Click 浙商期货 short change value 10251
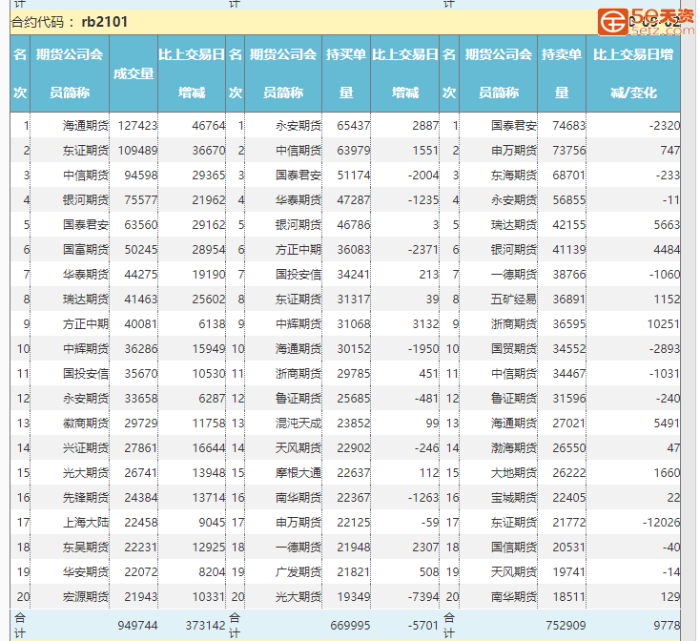 coord(664,324)
